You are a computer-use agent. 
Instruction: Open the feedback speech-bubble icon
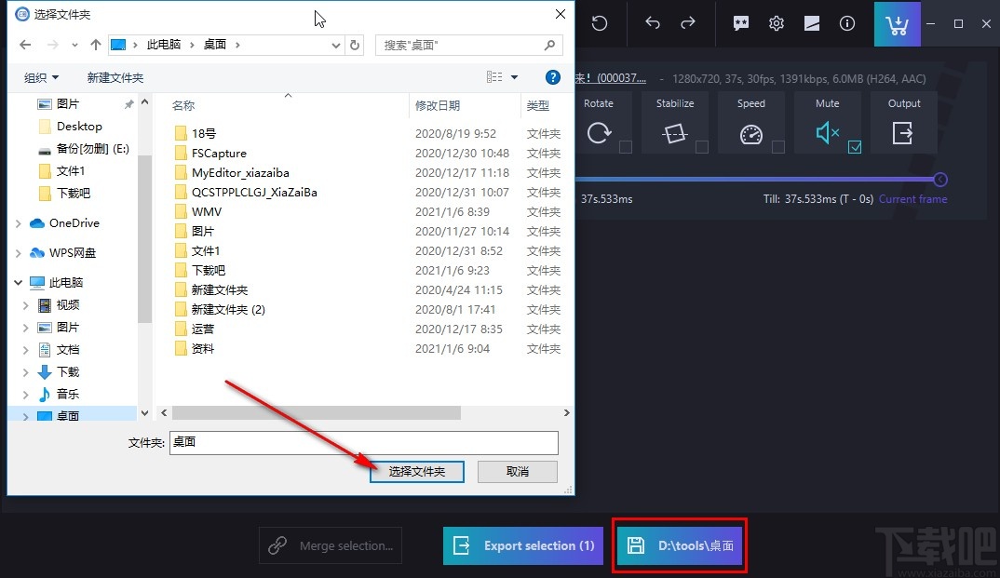[x=740, y=23]
